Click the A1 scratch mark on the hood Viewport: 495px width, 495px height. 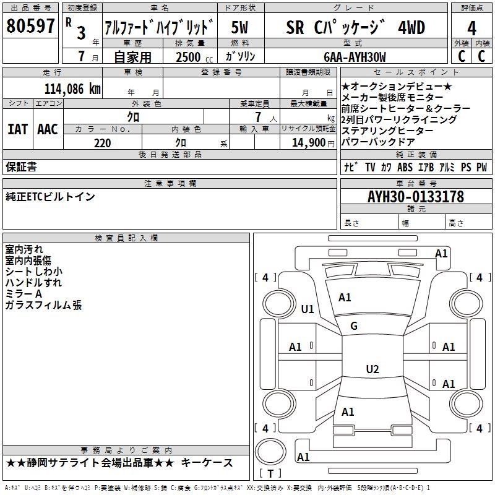click(345, 298)
